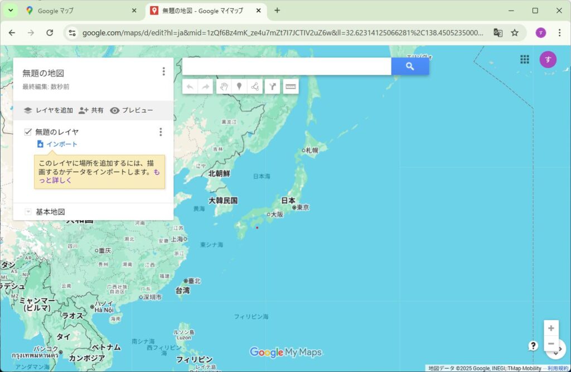Zoom out with the minus button
Viewport: 571px width, 372px height.
click(x=551, y=344)
